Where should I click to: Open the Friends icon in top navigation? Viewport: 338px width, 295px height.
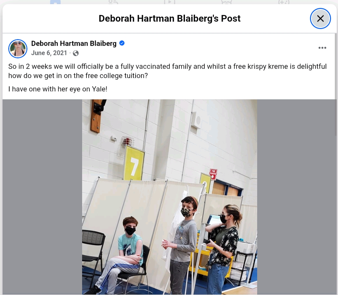(113, 2)
